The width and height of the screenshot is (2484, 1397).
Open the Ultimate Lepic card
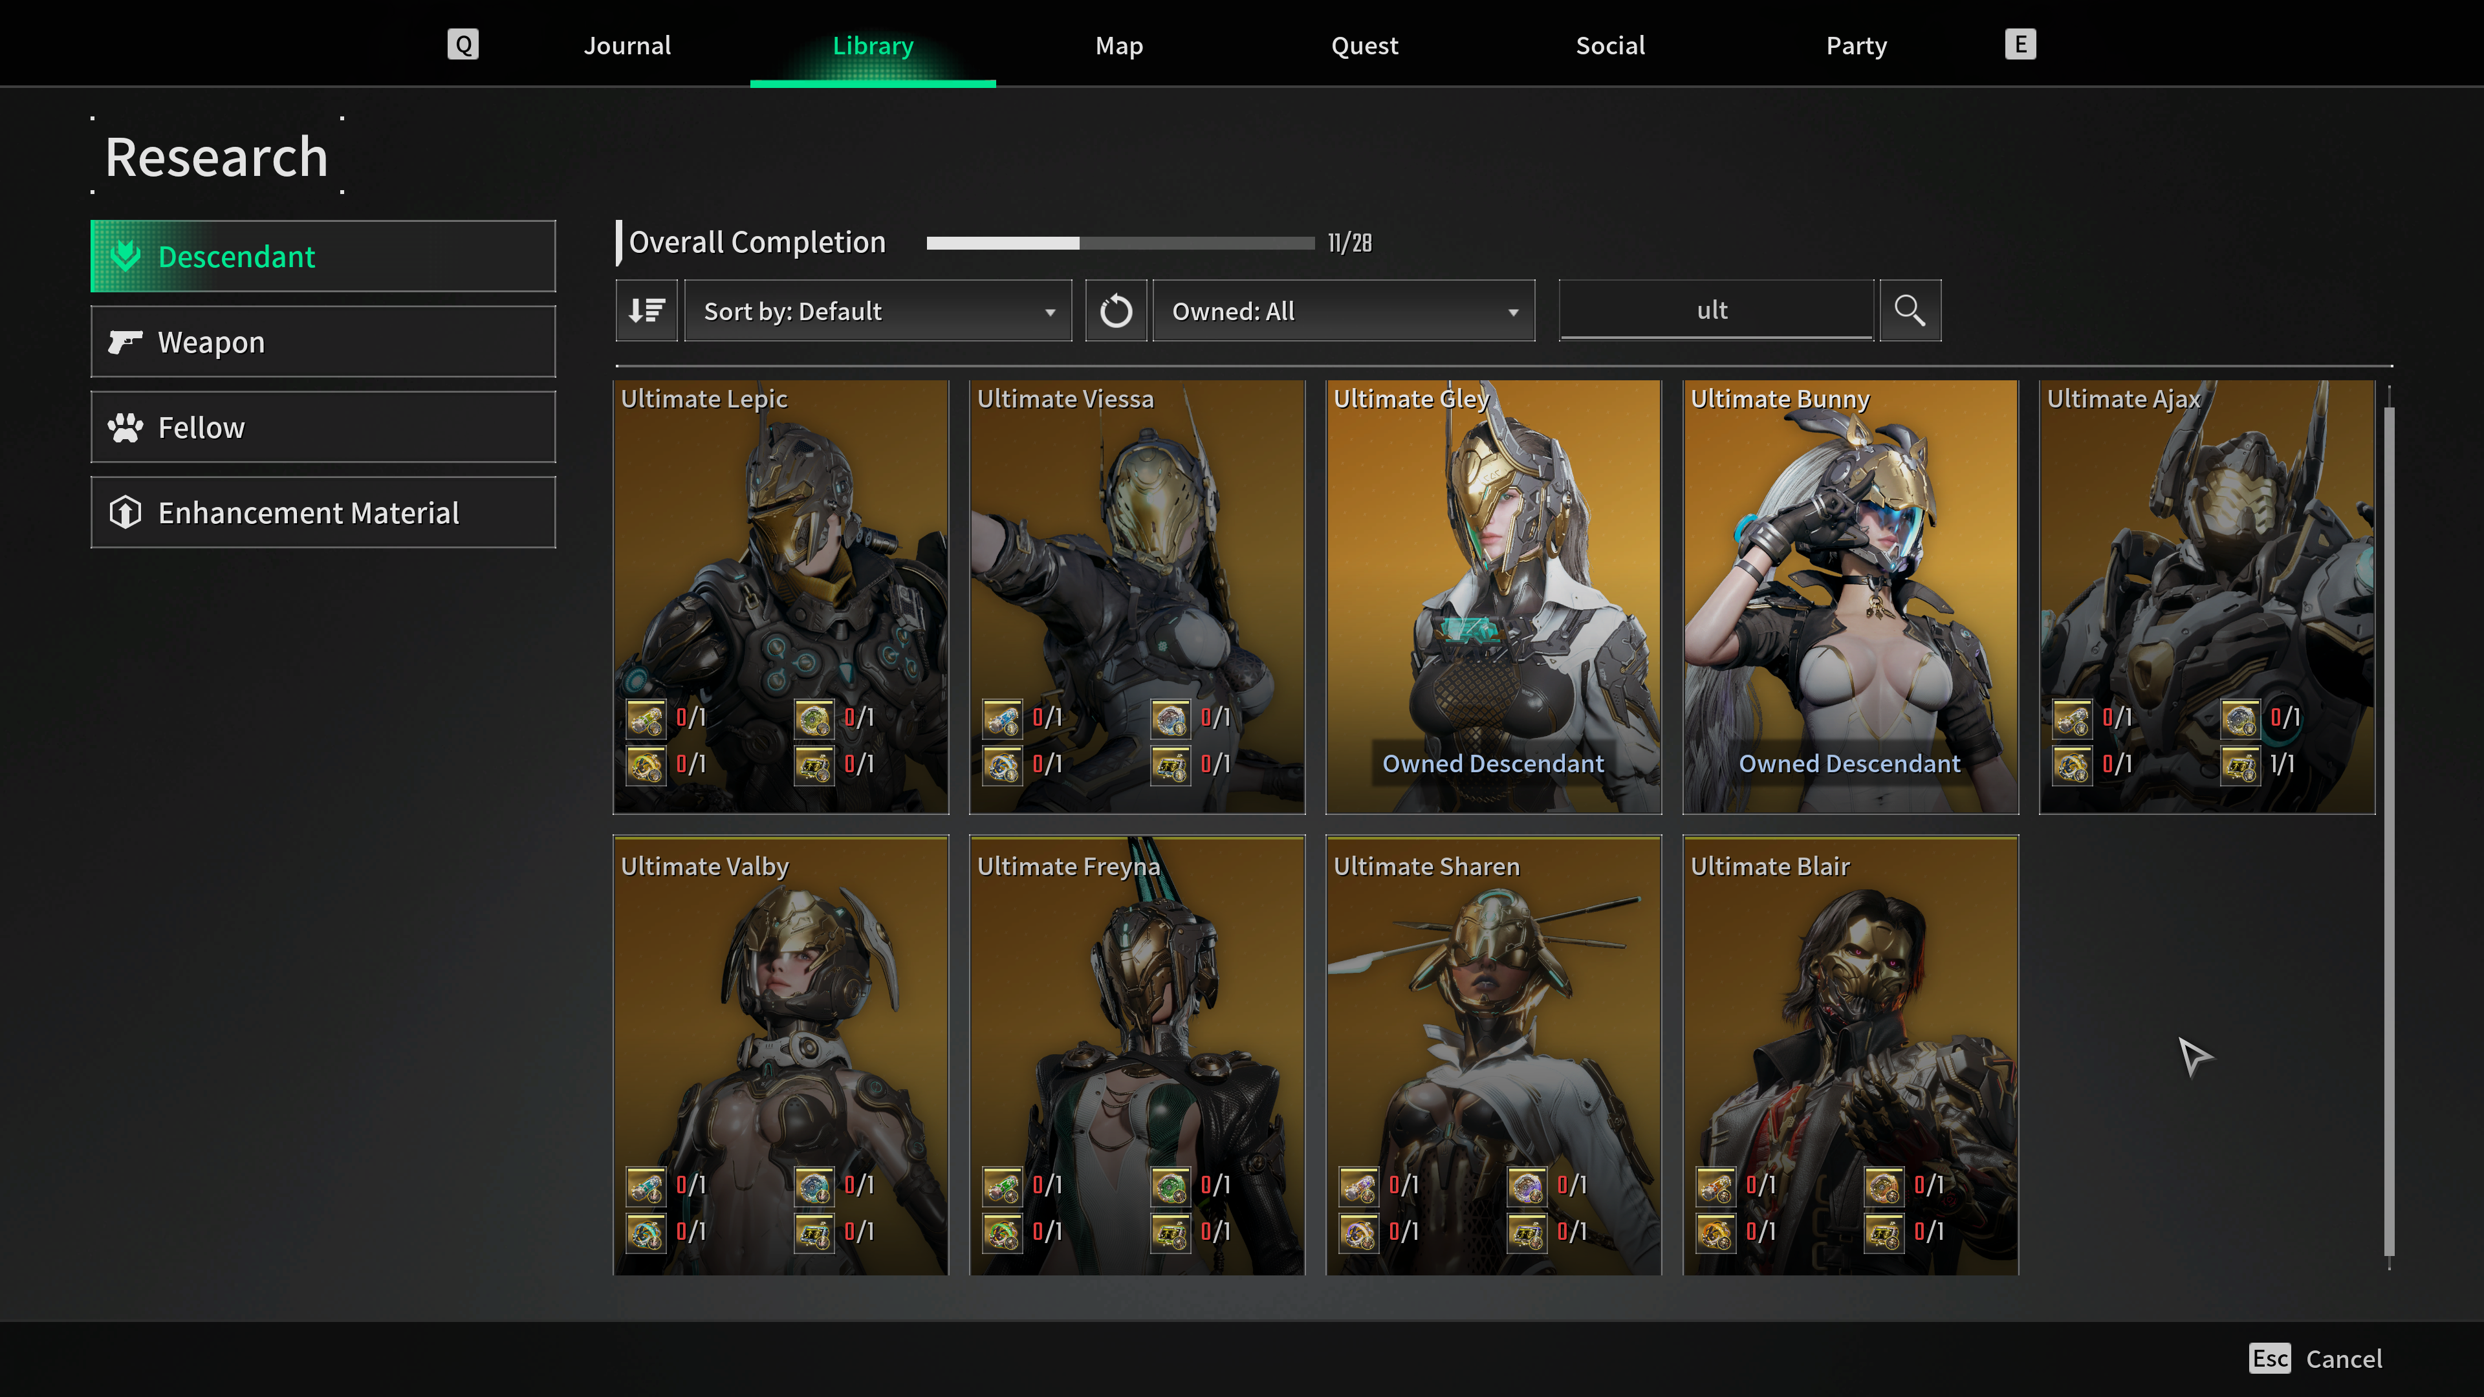point(781,597)
